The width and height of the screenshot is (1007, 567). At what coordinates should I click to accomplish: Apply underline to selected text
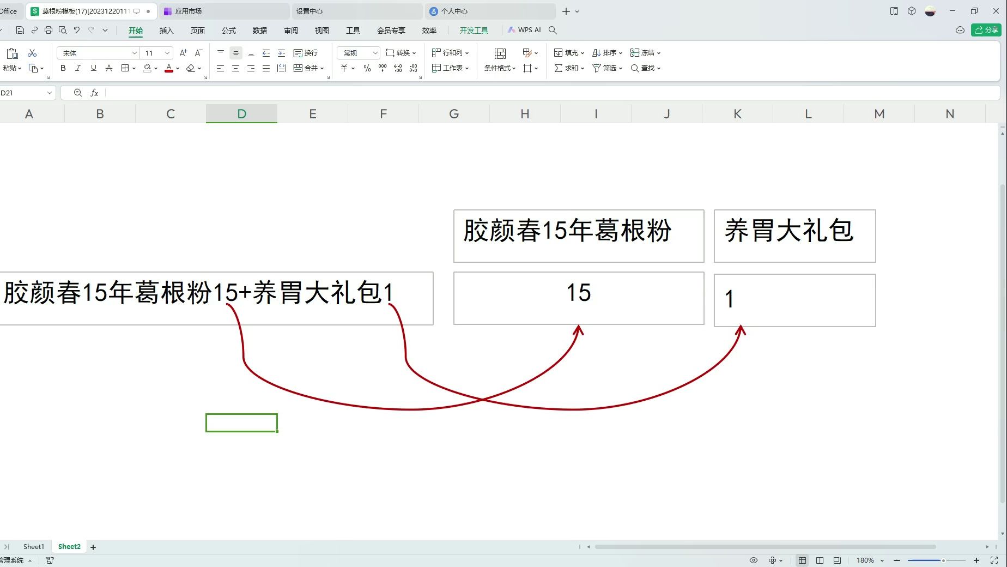[93, 68]
